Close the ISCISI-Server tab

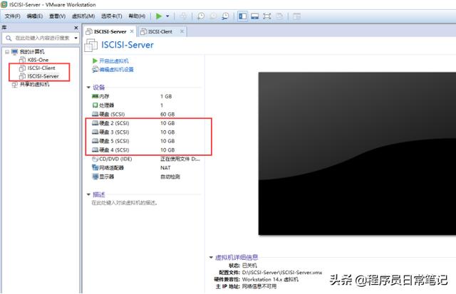(x=132, y=31)
